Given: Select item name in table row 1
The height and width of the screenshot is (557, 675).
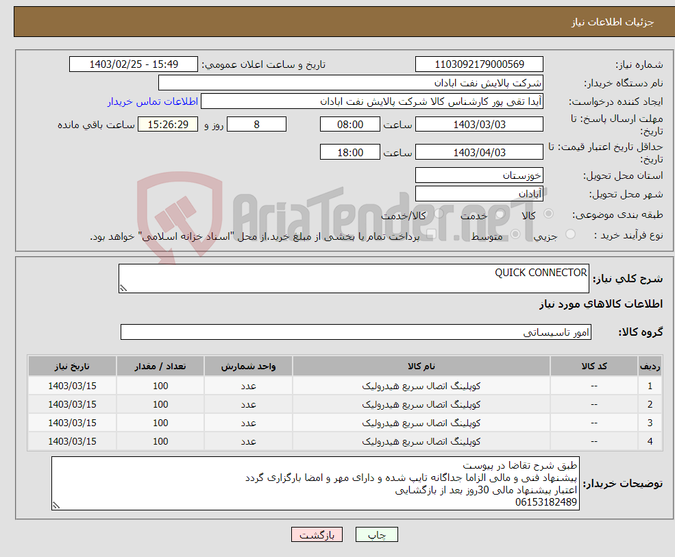Looking at the screenshot, I should tap(421, 386).
